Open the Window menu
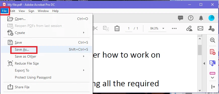 point(43,11)
